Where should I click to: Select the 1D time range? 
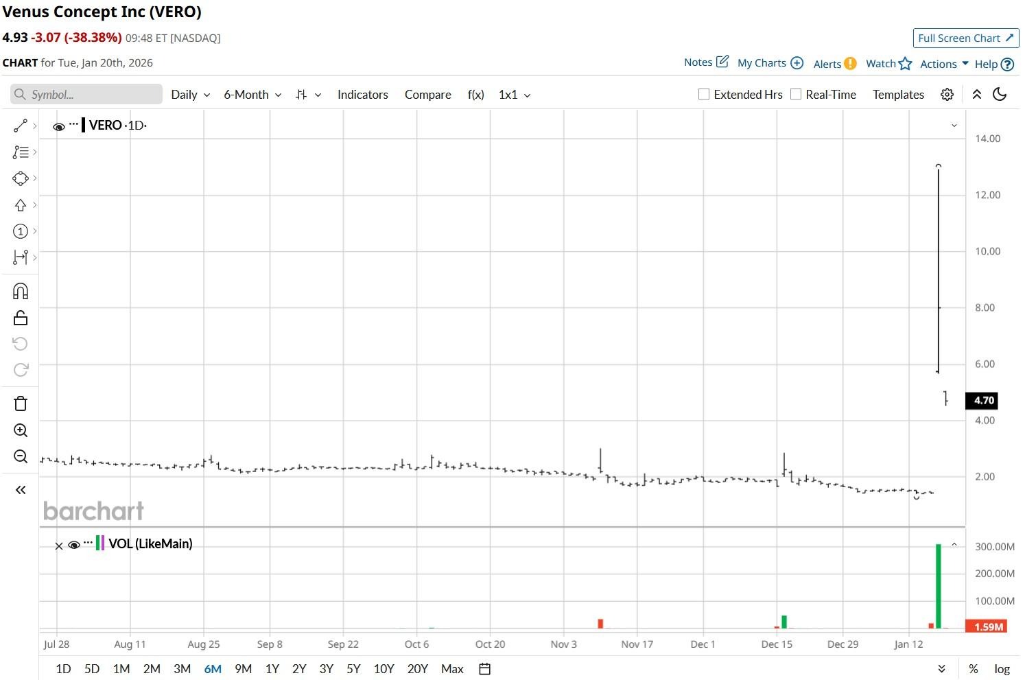[x=63, y=669]
